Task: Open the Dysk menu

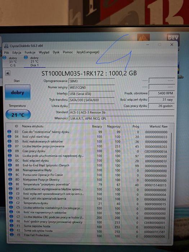Action: (56, 52)
